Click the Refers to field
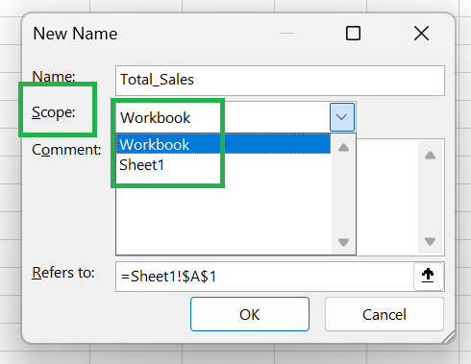 click(265, 277)
